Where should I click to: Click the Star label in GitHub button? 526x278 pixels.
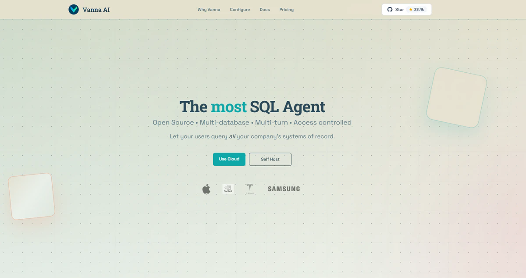(399, 9)
